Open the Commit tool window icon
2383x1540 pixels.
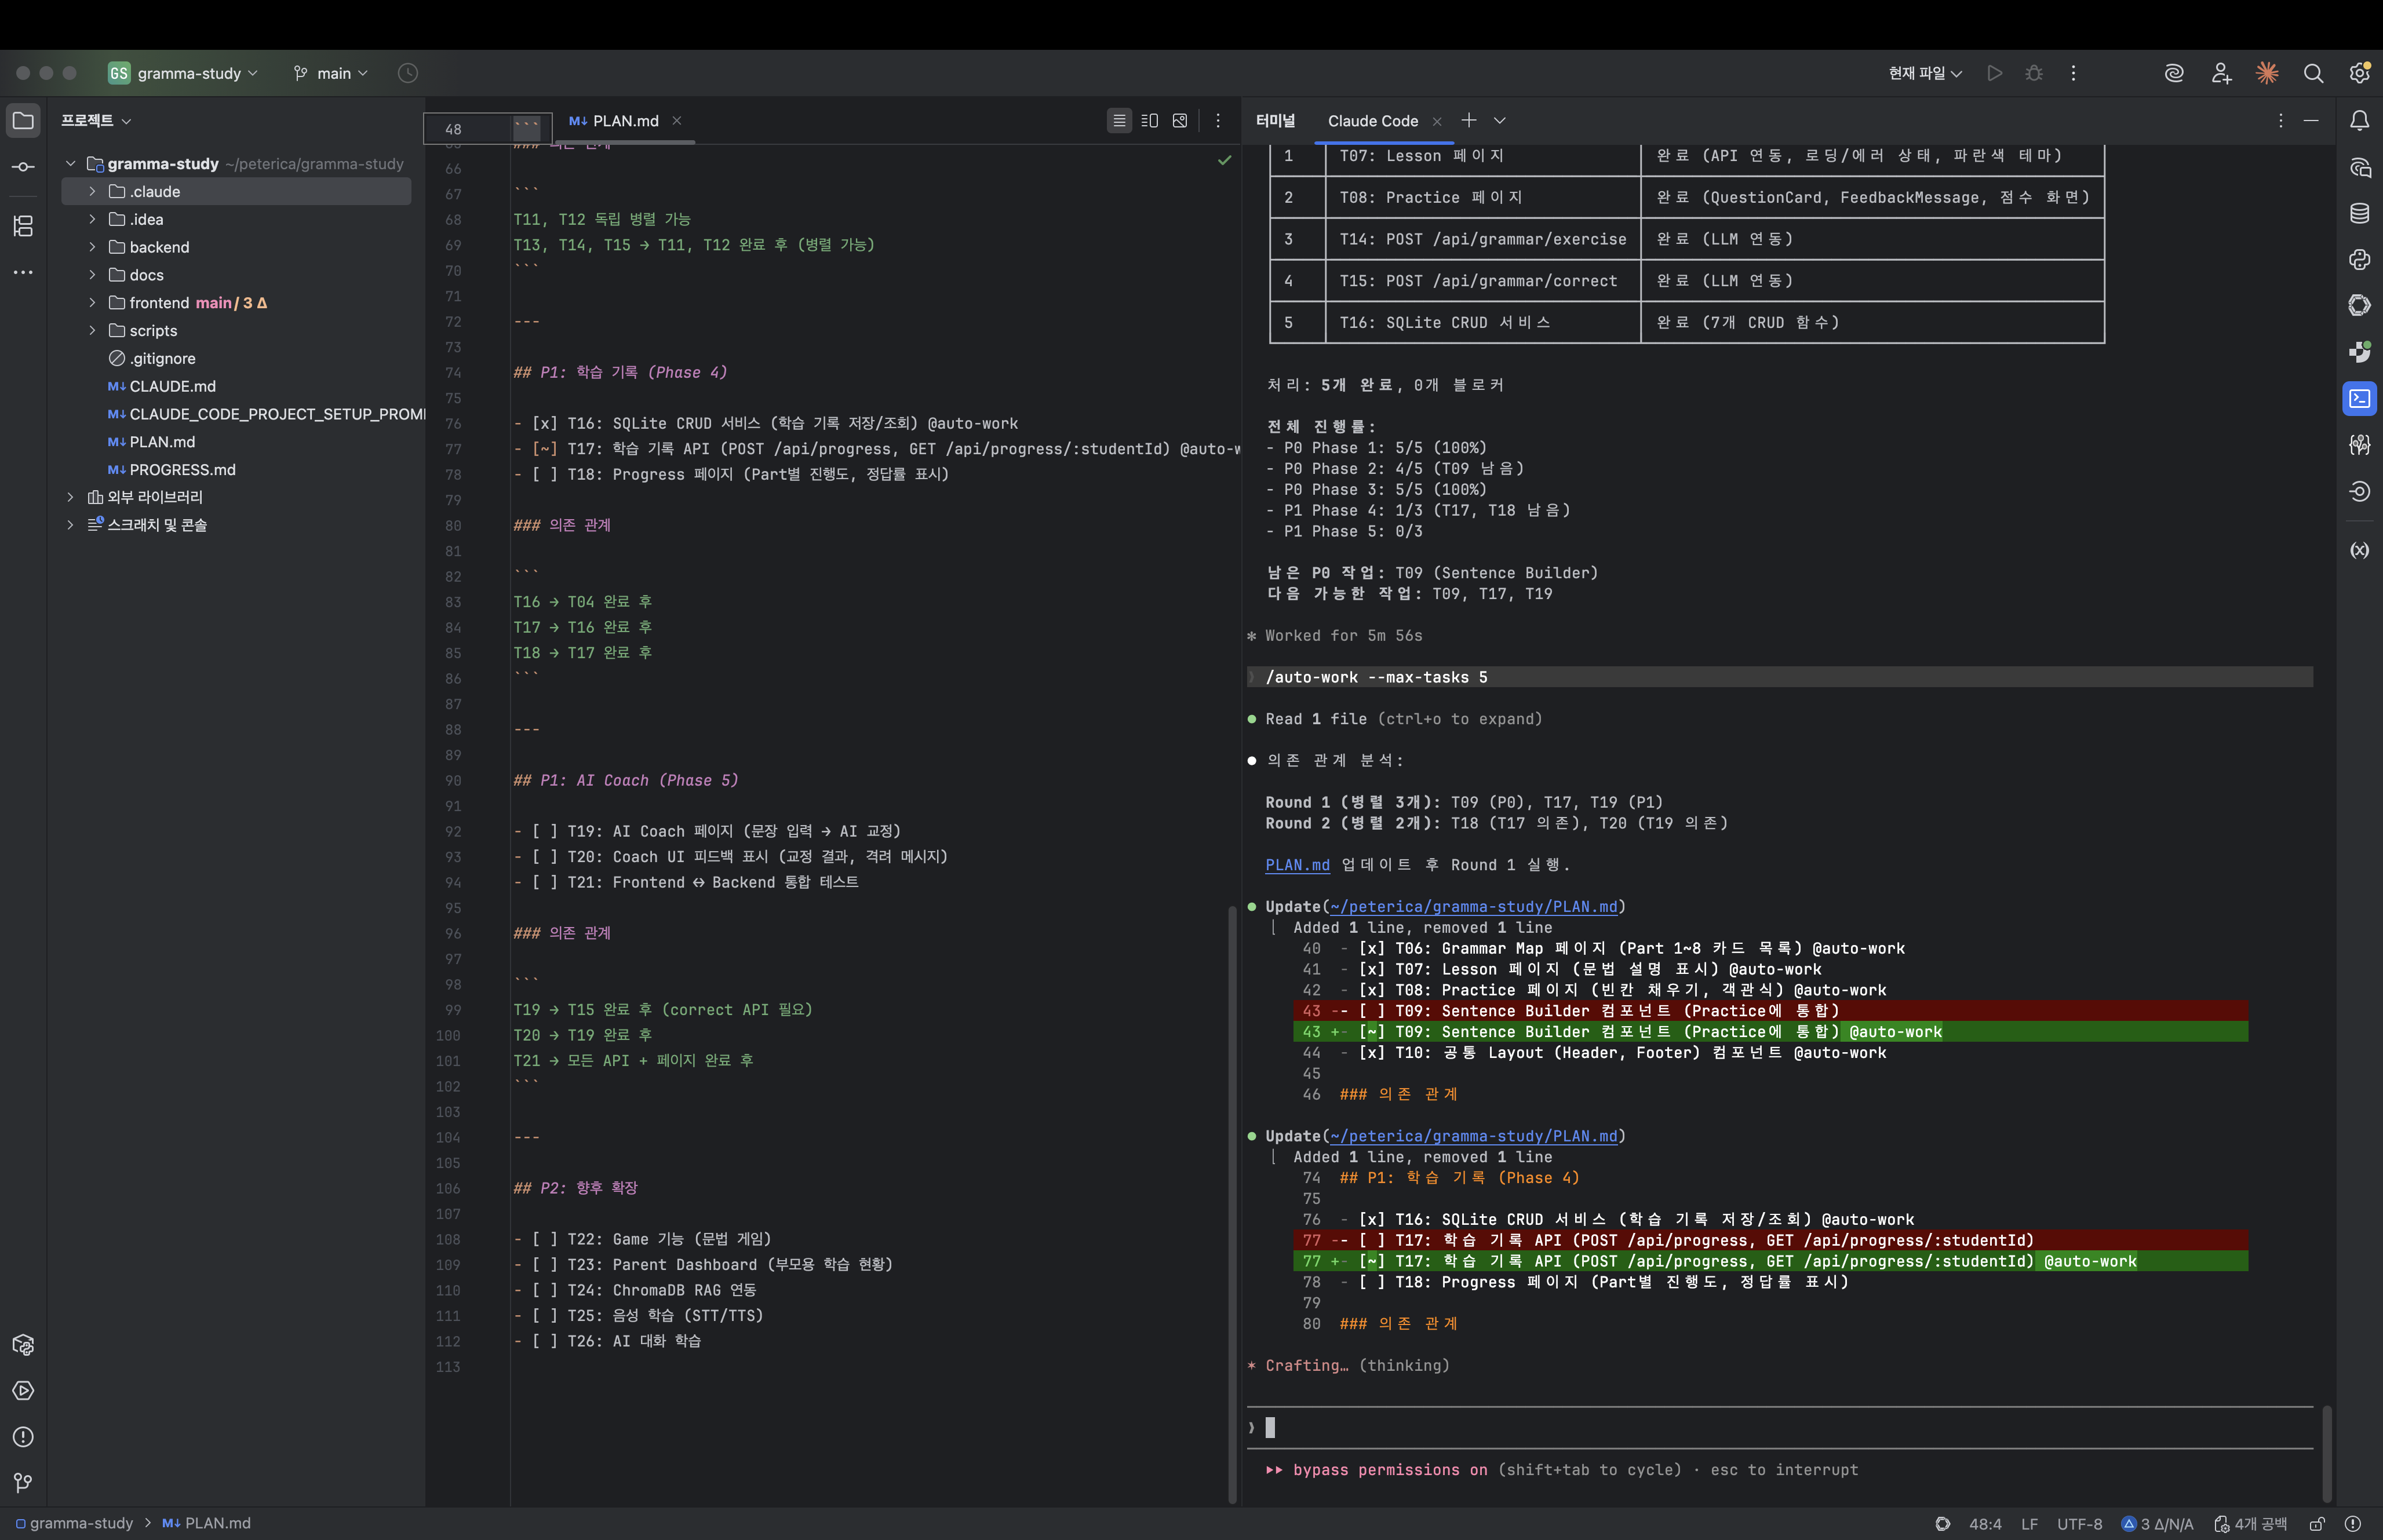point(23,167)
